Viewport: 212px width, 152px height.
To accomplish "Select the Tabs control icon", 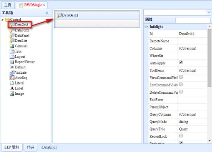I will 12,51.
